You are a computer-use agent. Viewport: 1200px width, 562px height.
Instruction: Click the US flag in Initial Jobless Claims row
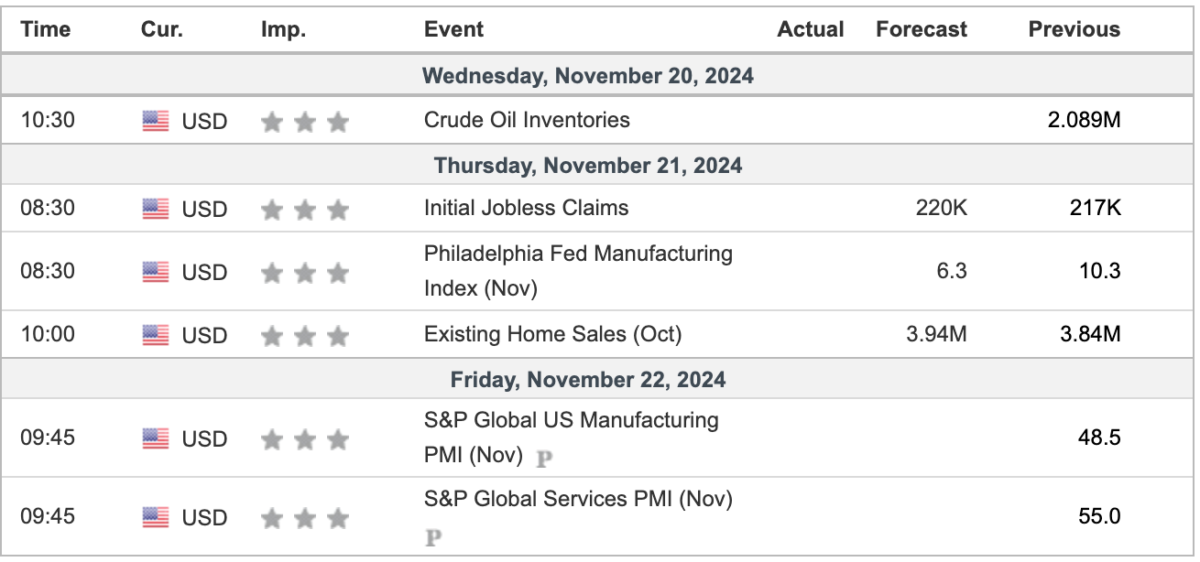coord(156,210)
